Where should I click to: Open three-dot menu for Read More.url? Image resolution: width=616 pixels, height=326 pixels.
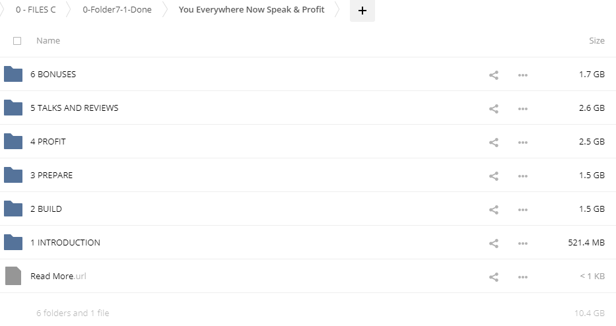[x=523, y=277]
